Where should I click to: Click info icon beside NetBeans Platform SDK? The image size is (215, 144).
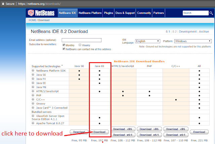(x=33, y=71)
